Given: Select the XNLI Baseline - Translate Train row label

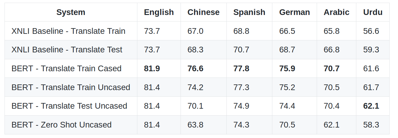Looking at the screenshot, I should (68, 31).
